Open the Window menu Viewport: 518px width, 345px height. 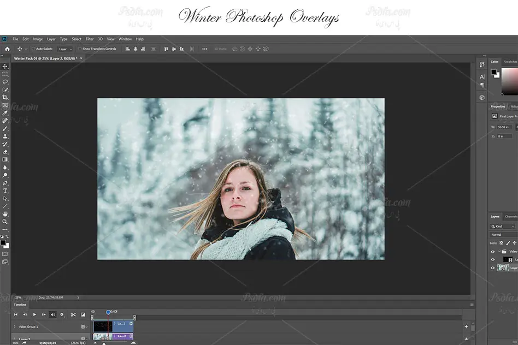tap(125, 39)
